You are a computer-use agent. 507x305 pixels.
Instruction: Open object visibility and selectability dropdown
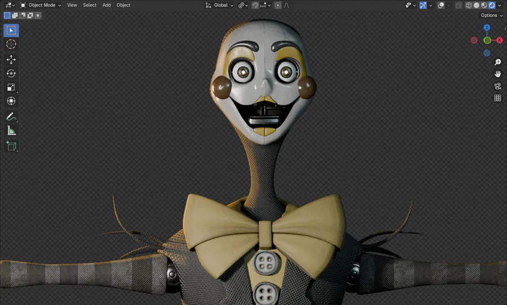pos(410,5)
